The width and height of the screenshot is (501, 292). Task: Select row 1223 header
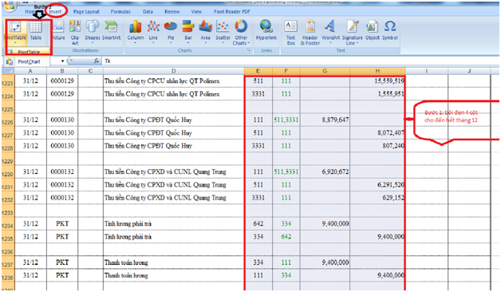coord(8,81)
